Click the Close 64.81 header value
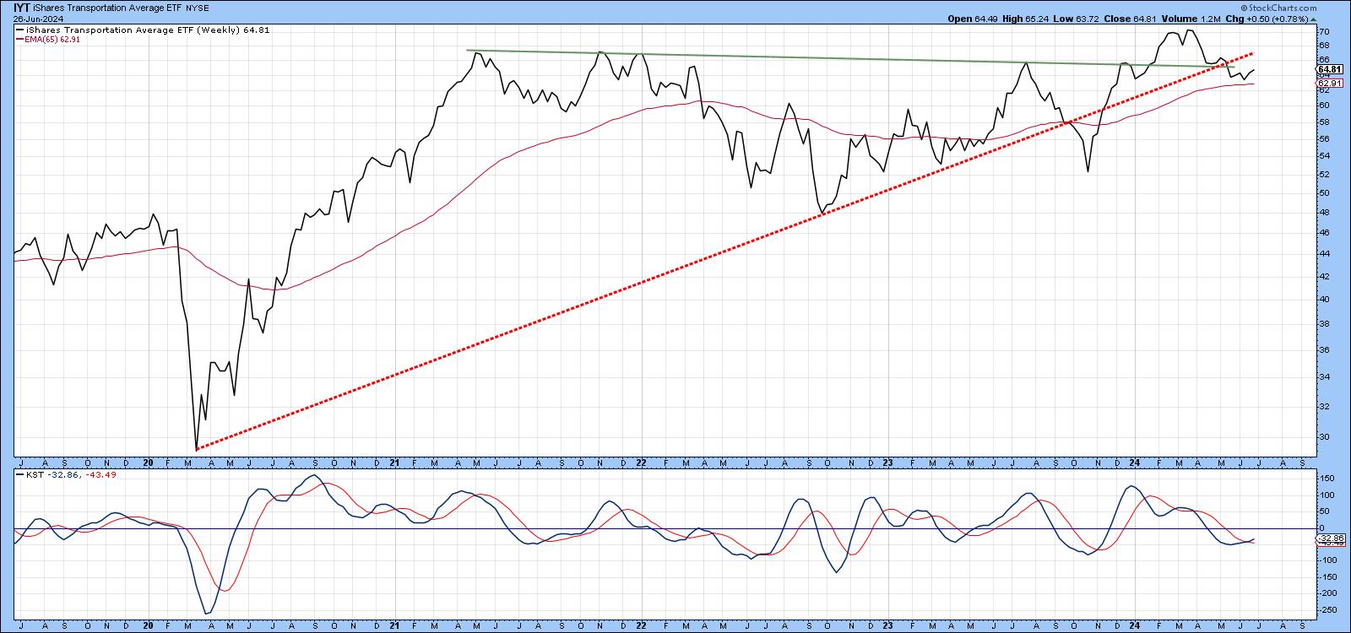This screenshot has height=633, width=1351. pyautogui.click(x=1131, y=19)
